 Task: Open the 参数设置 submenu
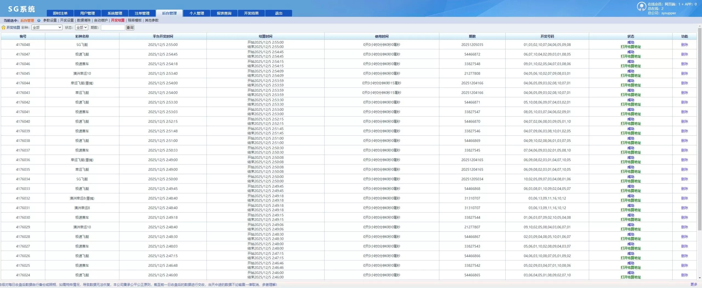tap(50, 21)
